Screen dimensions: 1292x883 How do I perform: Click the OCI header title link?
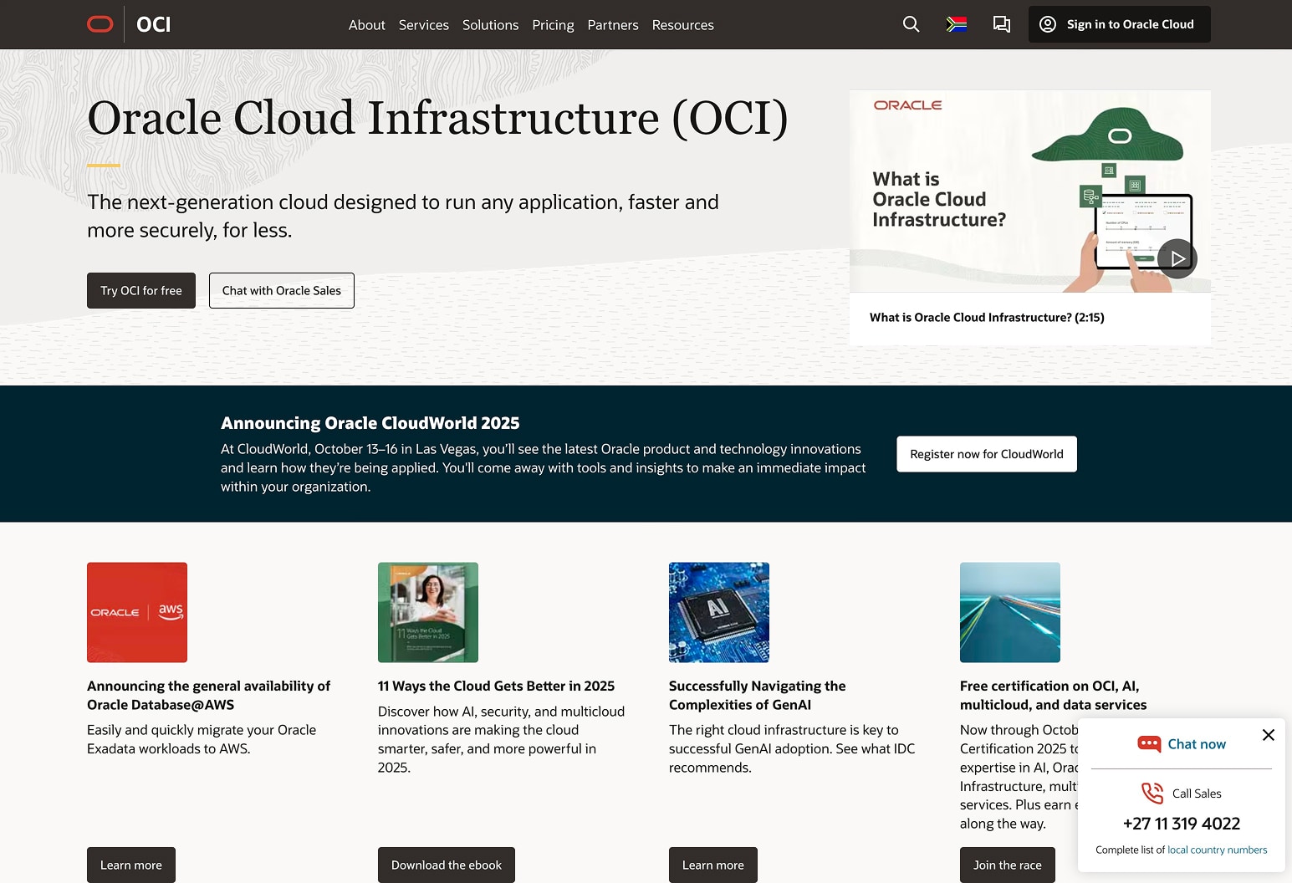tap(153, 24)
